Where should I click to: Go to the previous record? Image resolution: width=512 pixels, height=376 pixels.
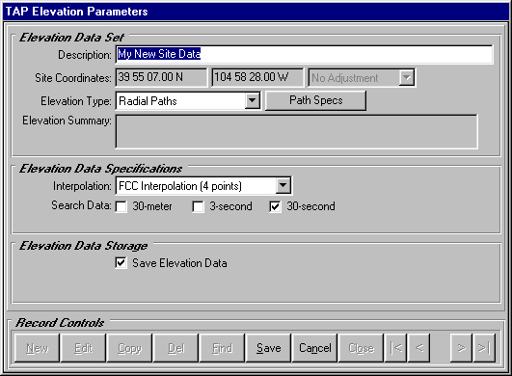click(418, 348)
